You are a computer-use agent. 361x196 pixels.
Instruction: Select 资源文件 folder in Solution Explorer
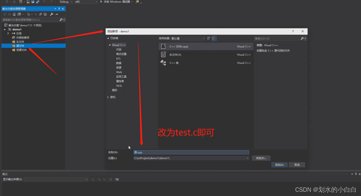pyautogui.click(x=21, y=50)
